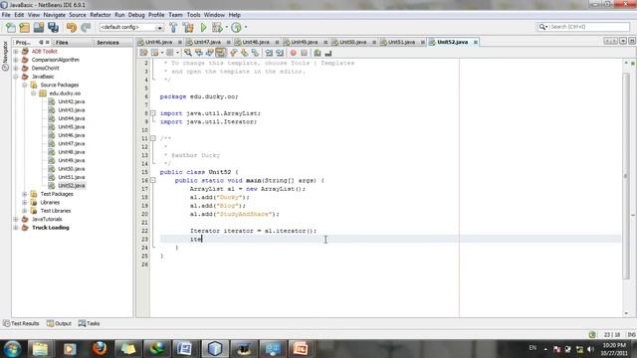Open Windows Explorer from the taskbar
This screenshot has height=358, width=637.
point(40,349)
